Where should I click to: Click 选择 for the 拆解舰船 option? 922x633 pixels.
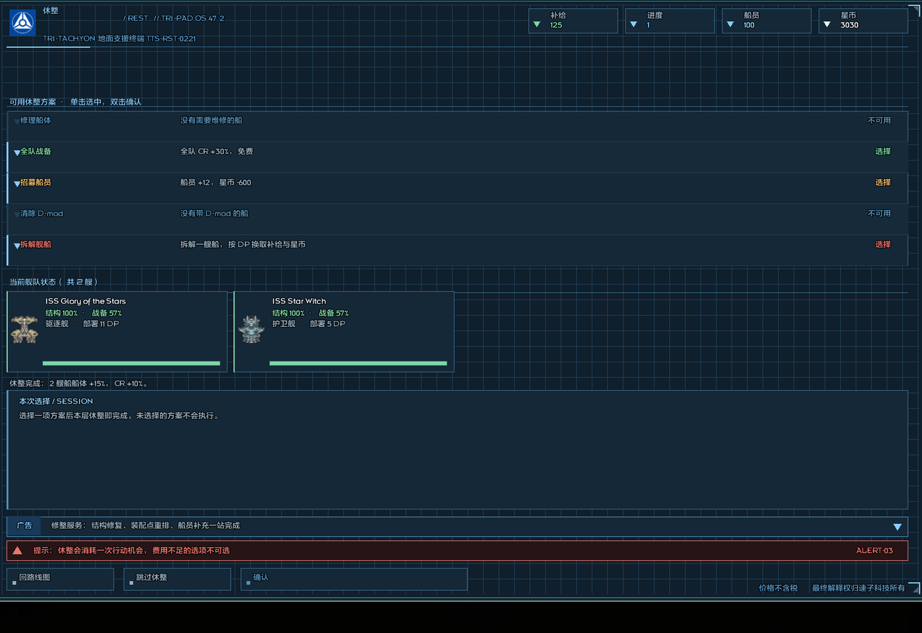(x=882, y=244)
